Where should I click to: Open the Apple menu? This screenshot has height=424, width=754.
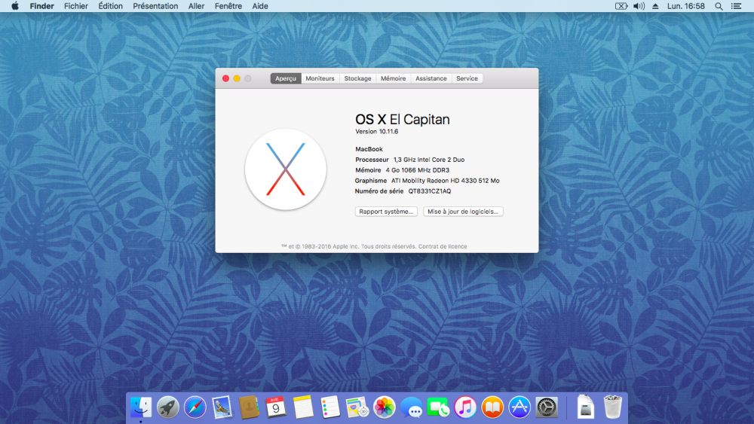[x=15, y=6]
